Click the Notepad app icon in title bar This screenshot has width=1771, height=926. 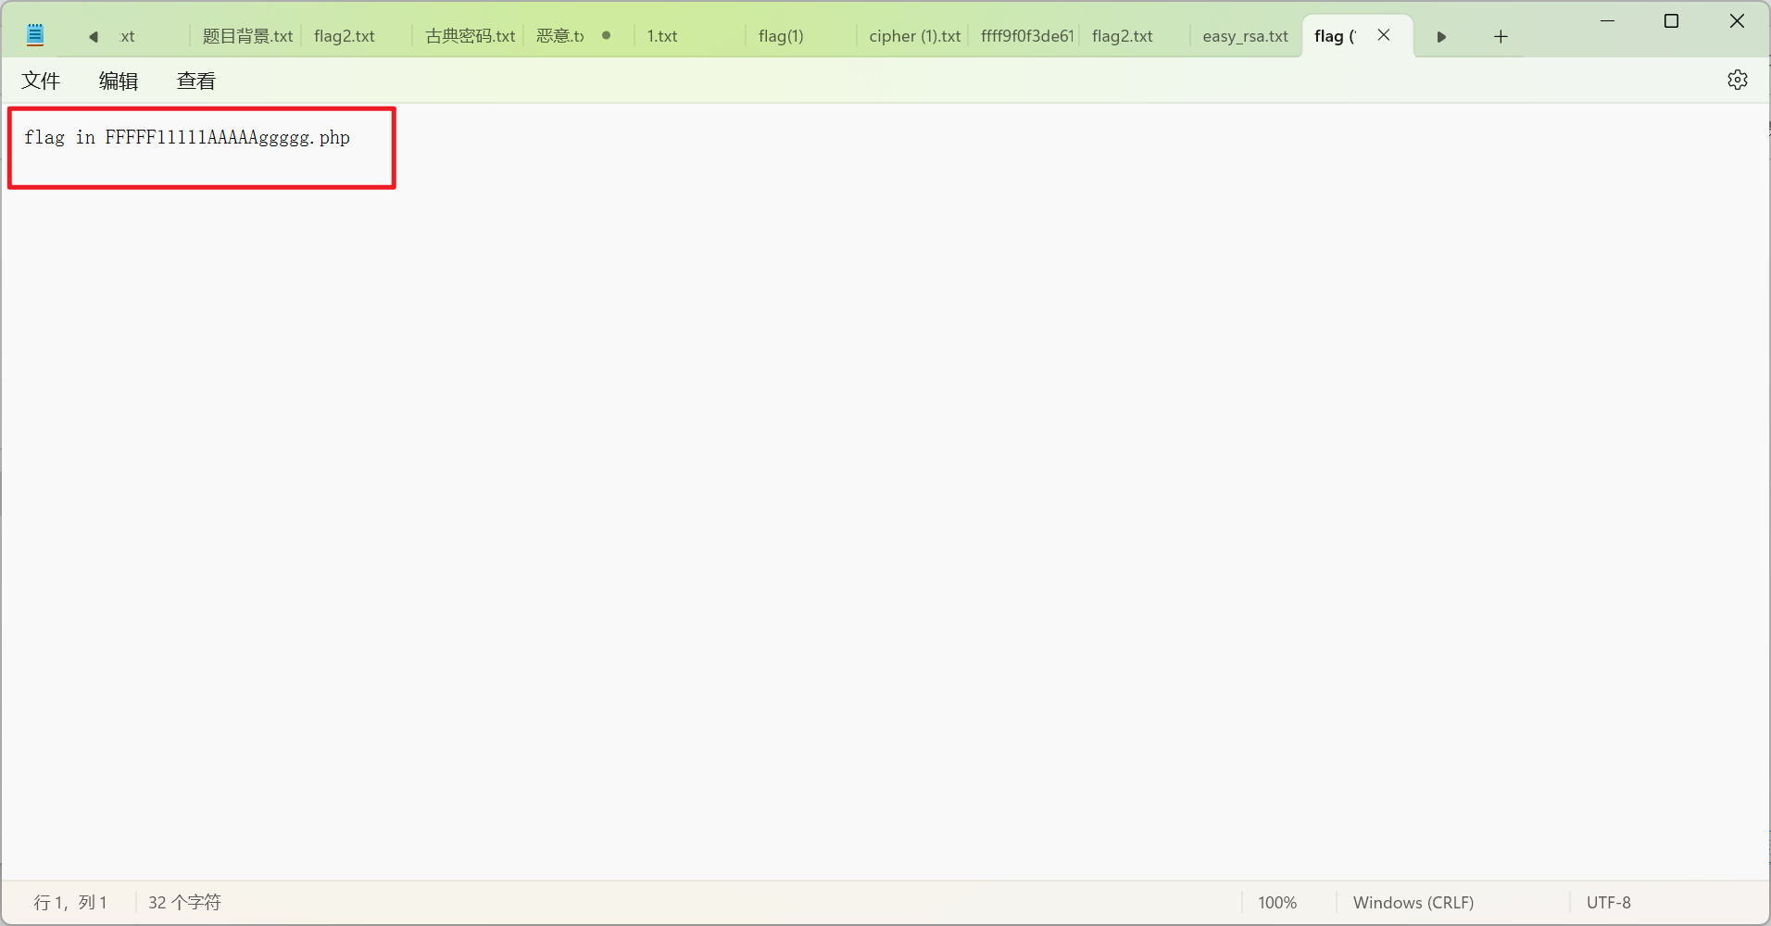(35, 35)
